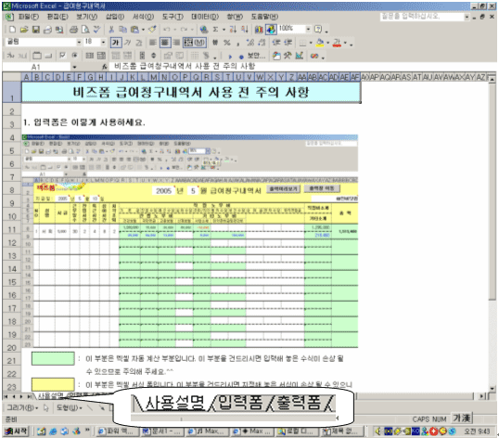The image size is (499, 438).
Task: Print the sheet using the printer icon
Action: (73, 30)
